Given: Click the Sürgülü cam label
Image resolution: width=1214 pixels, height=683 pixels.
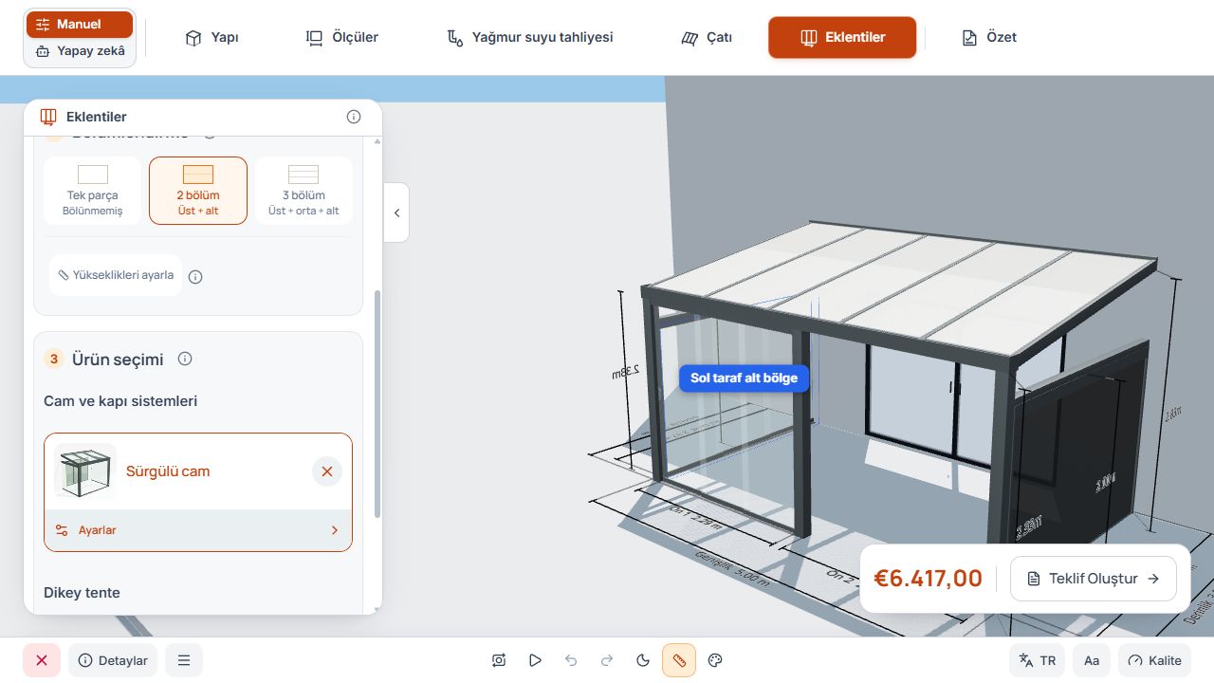Looking at the screenshot, I should pos(168,471).
